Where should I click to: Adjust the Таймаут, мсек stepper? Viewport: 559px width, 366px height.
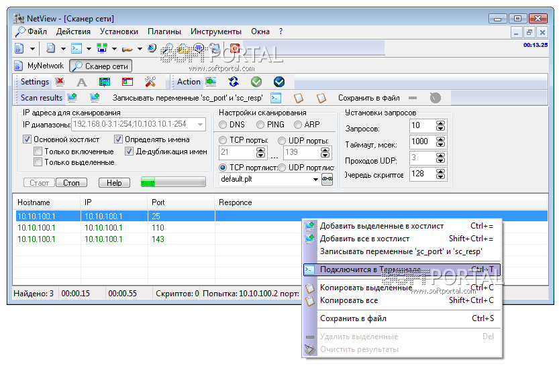click(x=441, y=141)
